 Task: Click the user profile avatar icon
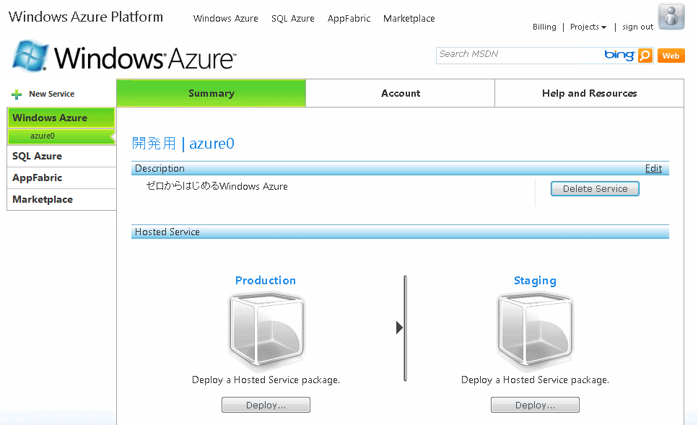coord(671,17)
